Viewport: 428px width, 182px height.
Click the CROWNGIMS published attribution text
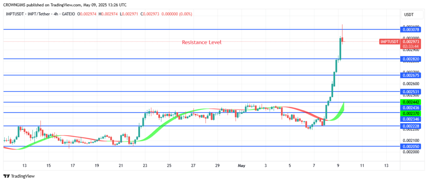65,5
